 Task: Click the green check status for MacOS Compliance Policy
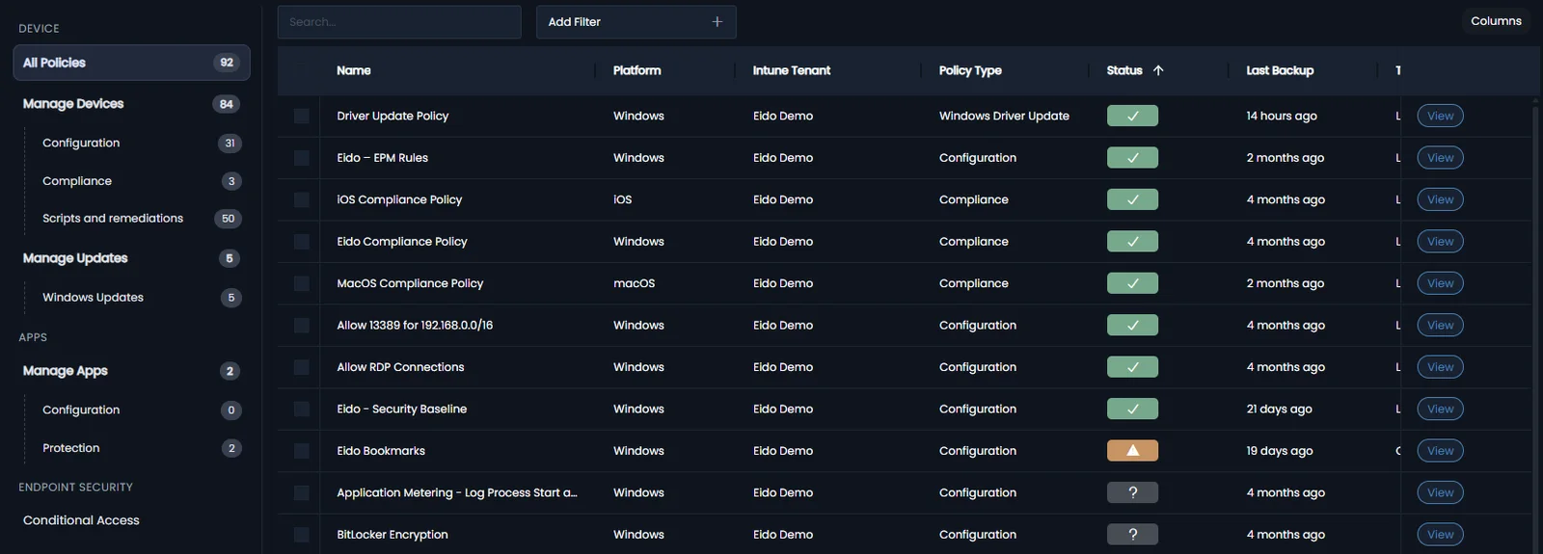click(x=1132, y=283)
